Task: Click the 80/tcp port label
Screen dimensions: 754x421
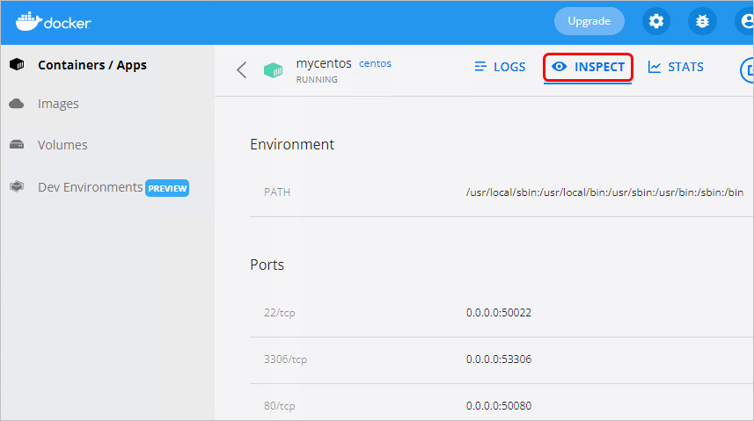Action: pos(280,406)
